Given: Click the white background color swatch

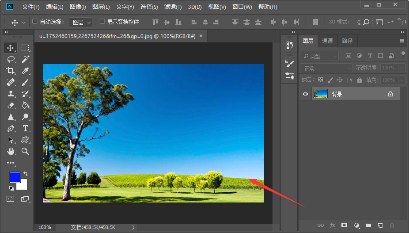Looking at the screenshot, I should pos(23,185).
